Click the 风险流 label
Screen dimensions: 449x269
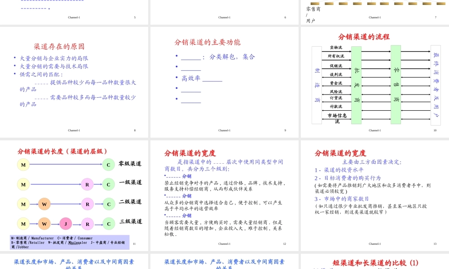pos(336,91)
